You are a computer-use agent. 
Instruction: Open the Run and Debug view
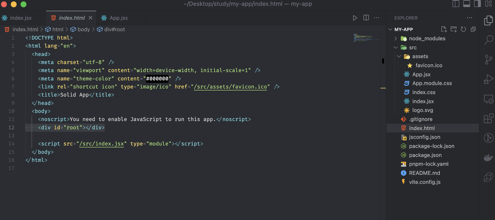click(488, 79)
